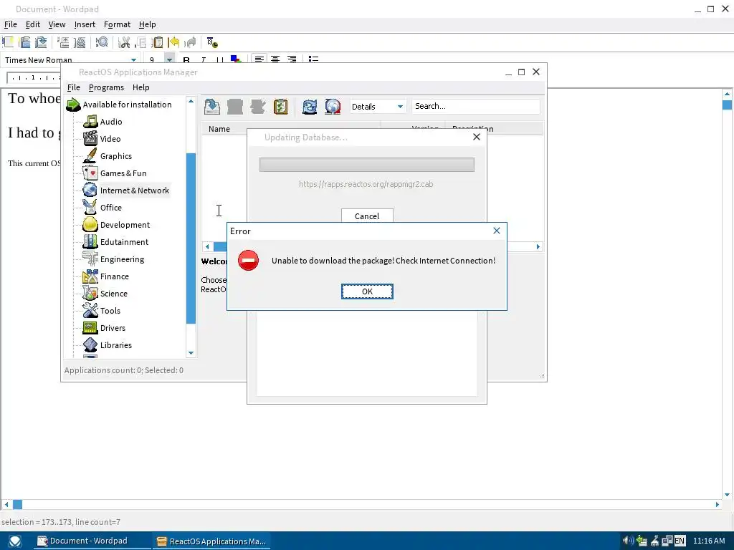Select Available for installation tree root

tap(127, 105)
